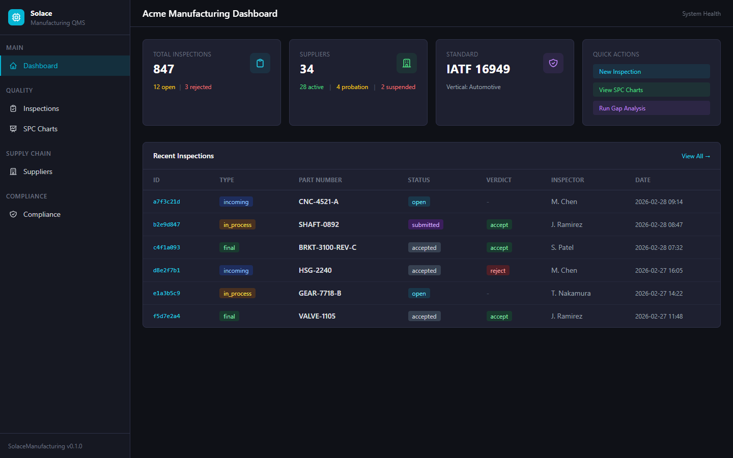Select Dashboard in the MAIN navigation

click(40, 66)
